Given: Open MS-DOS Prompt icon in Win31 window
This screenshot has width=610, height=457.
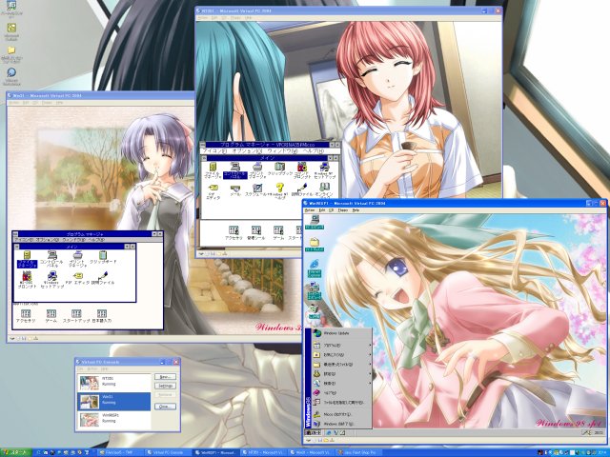Looking at the screenshot, I should point(27,280).
